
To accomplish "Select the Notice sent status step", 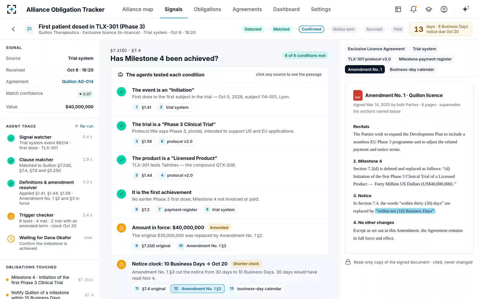I will [344, 29].
